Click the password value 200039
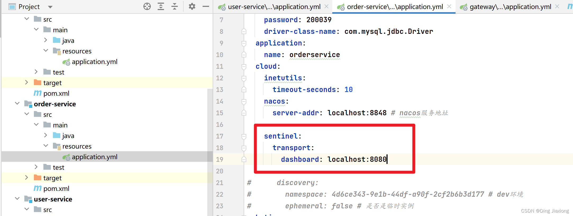The height and width of the screenshot is (216, 573). tap(319, 20)
